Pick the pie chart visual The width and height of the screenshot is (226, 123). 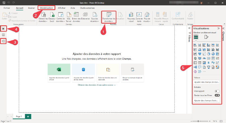click(x=208, y=54)
